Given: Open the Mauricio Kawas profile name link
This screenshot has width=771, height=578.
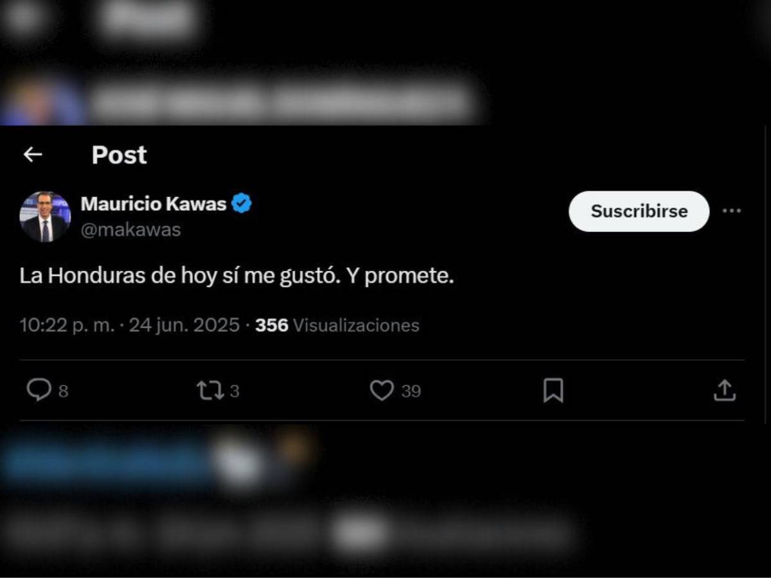Looking at the screenshot, I should 154,204.
